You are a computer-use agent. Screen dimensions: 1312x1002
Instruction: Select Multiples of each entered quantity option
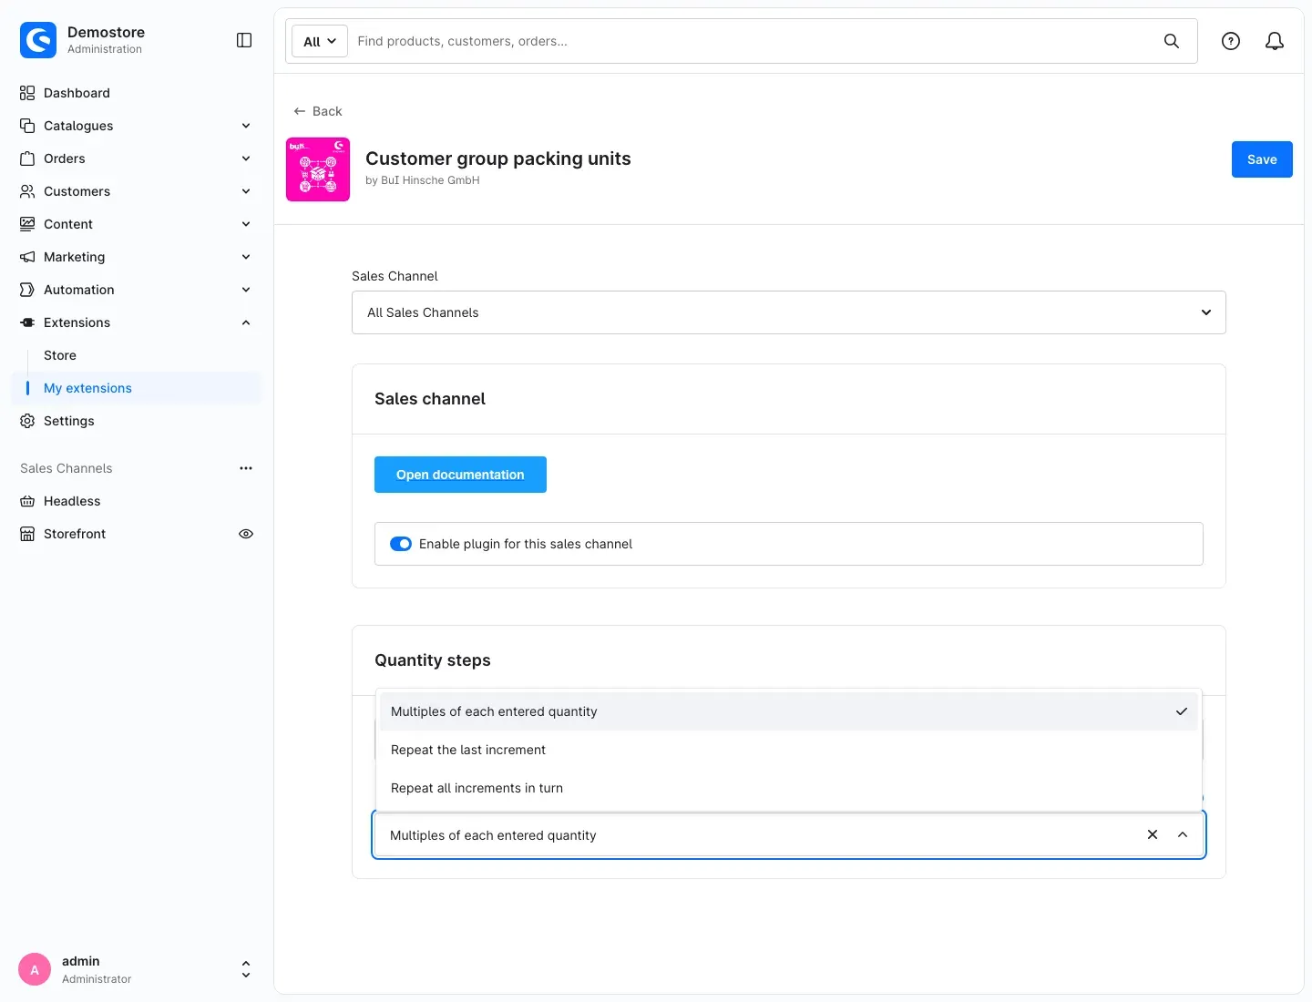[x=789, y=711]
